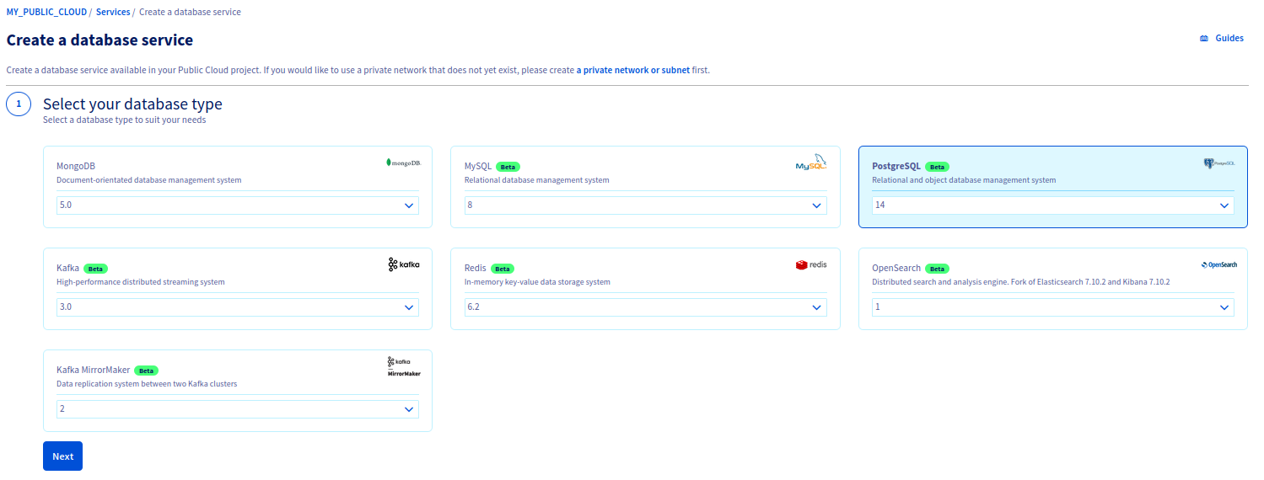The image size is (1264, 480).
Task: Select the OpenSearch card title
Action: pos(896,269)
